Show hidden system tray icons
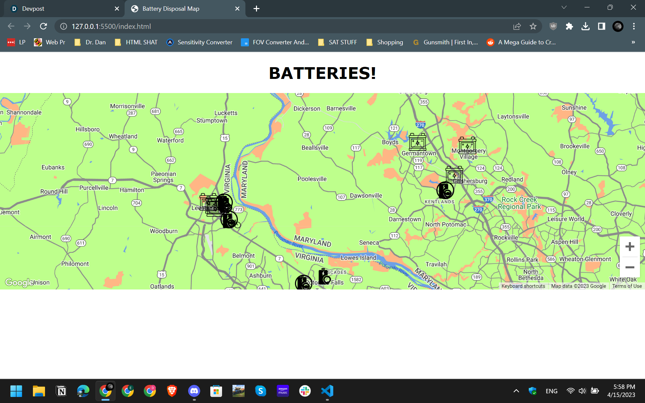The height and width of the screenshot is (403, 645). [x=516, y=391]
